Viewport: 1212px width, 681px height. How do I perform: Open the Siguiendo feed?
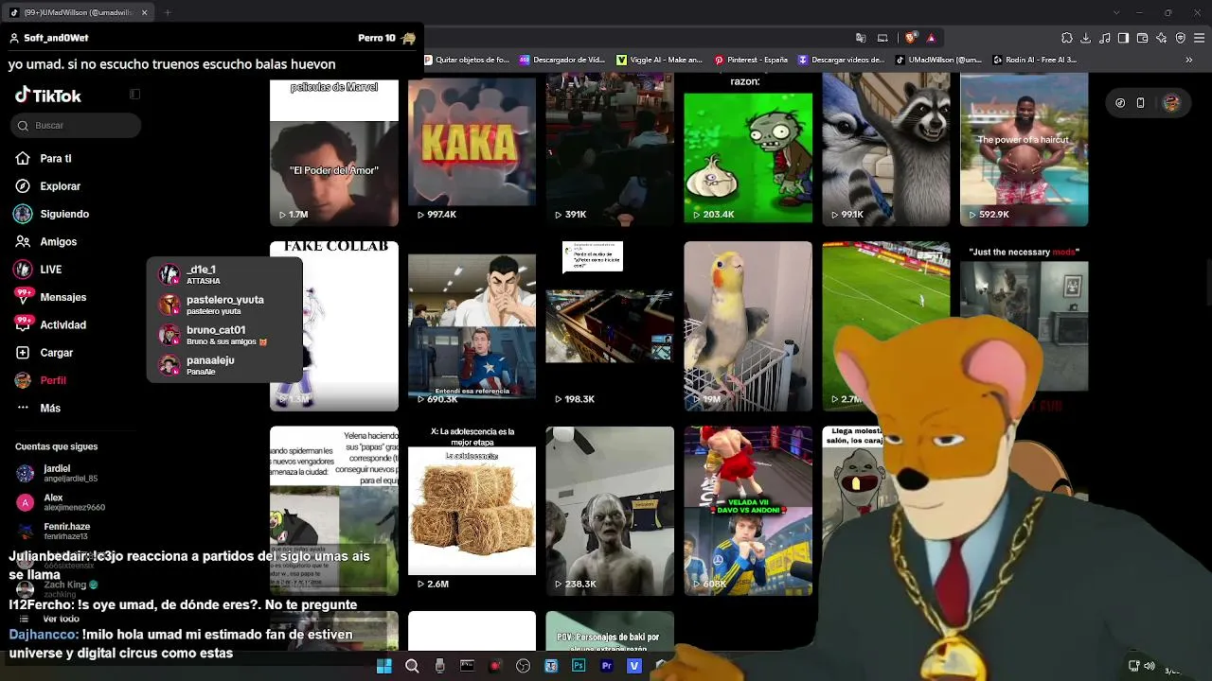click(x=52, y=214)
